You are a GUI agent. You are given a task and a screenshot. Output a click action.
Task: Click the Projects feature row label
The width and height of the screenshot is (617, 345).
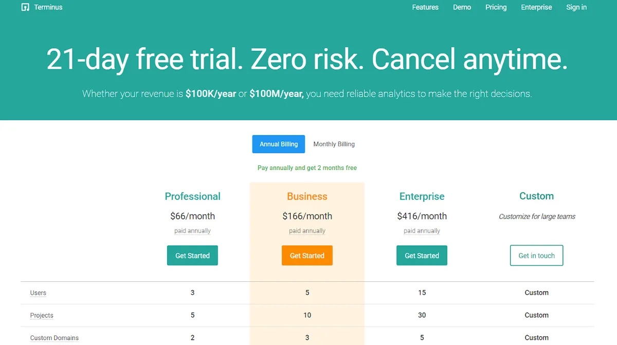click(x=41, y=315)
